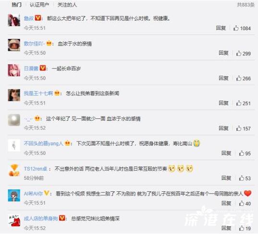Click thumbs-up on the 299-likes comment
The image size is (258, 234).
239,53
